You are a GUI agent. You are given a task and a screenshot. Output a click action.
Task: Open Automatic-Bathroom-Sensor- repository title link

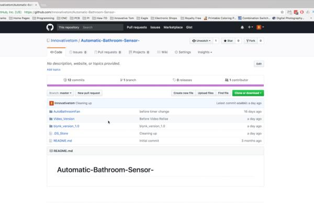tap(110, 41)
